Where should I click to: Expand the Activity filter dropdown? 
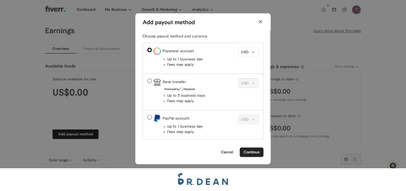click(91, 160)
